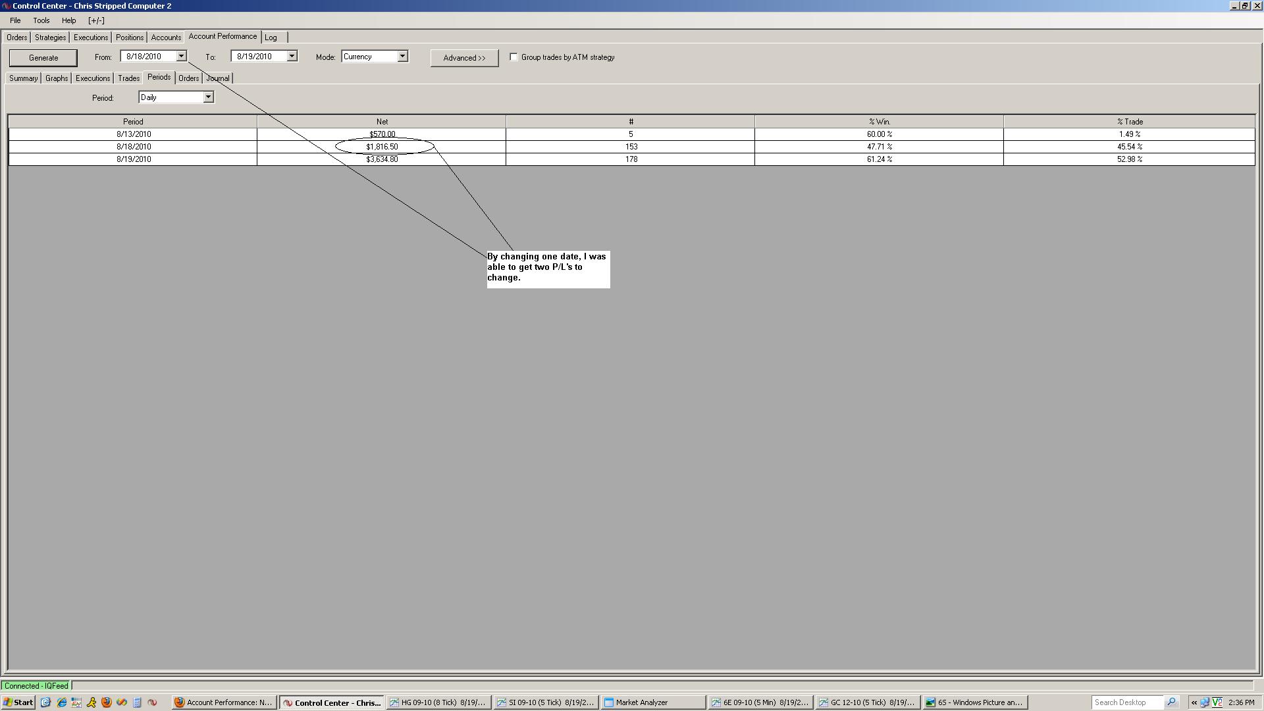Click the Advanced >> button
Viewport: 1264px width, 711px height.
pos(464,58)
